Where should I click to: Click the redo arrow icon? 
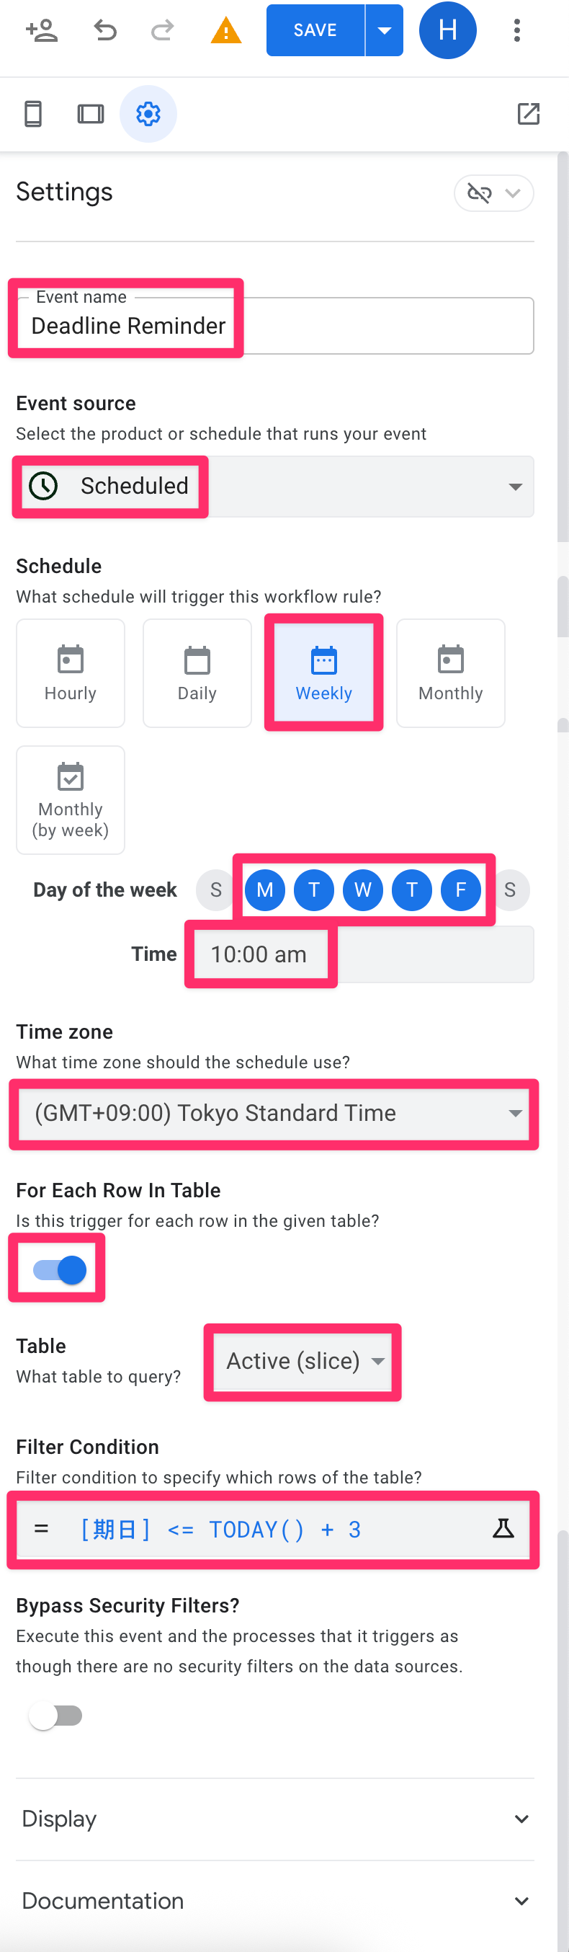(162, 30)
